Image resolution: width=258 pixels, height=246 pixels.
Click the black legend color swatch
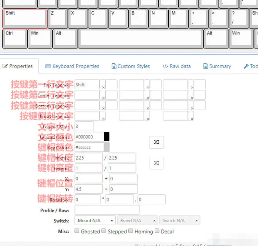point(107,136)
